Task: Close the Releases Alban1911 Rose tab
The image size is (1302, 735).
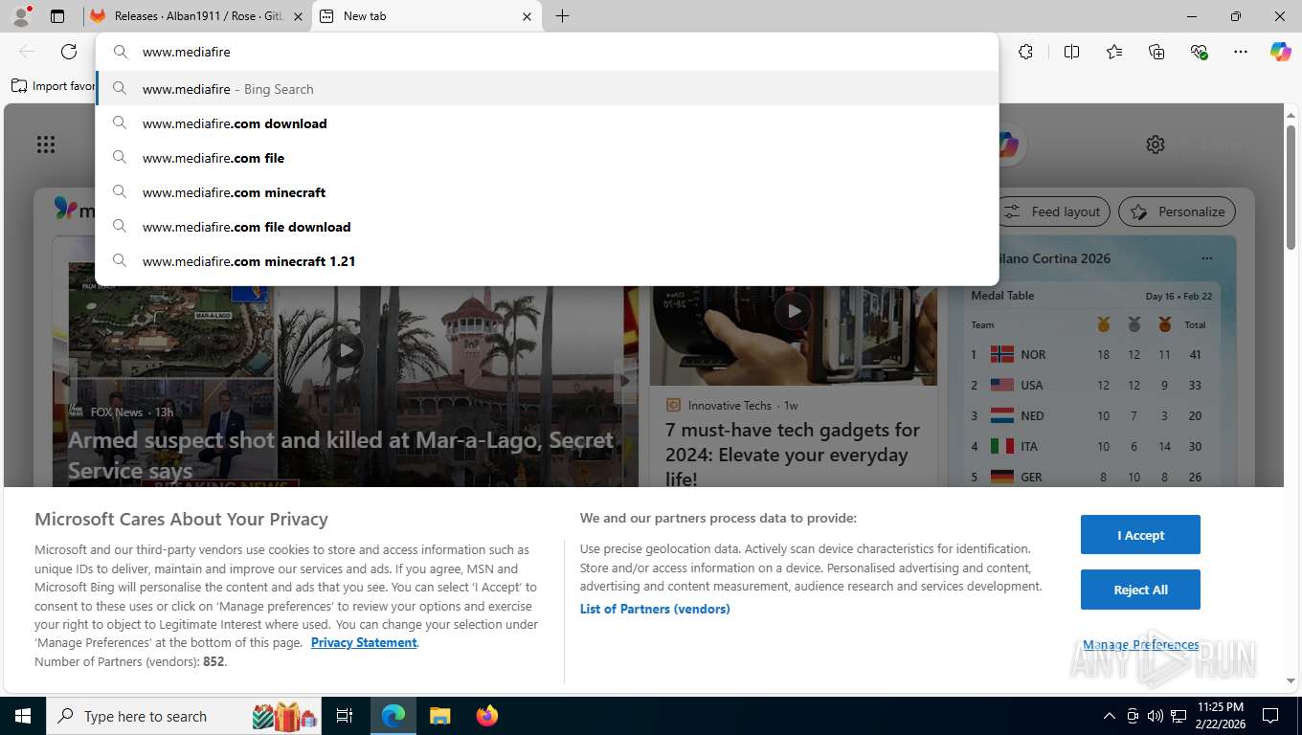Action: tap(298, 16)
